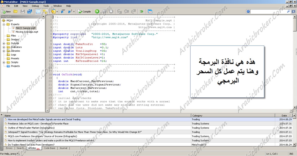This screenshot has height=156, width=297.
Task: Click the code editor vertical scrollbar
Action: (295, 62)
